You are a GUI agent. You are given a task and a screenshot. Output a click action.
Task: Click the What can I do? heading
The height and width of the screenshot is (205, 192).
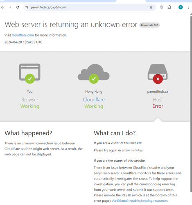[x=115, y=133]
